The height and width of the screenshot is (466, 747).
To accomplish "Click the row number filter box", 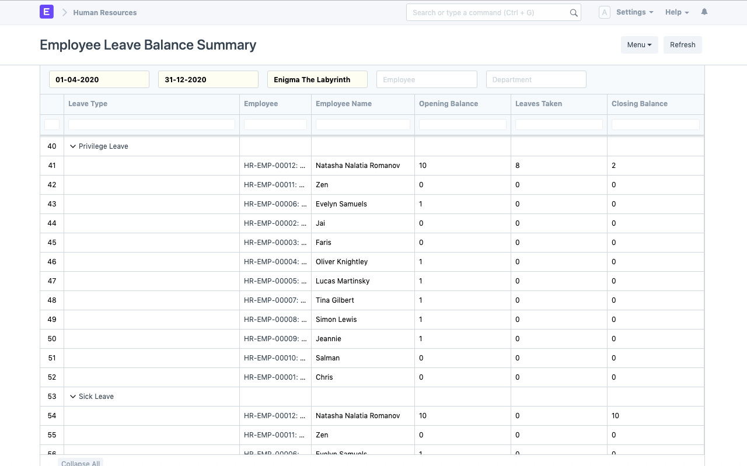I will (x=52, y=124).
